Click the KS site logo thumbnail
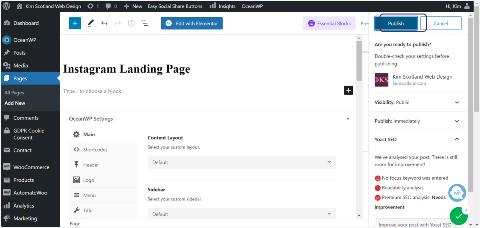This screenshot has height=228, width=480. pos(381,80)
